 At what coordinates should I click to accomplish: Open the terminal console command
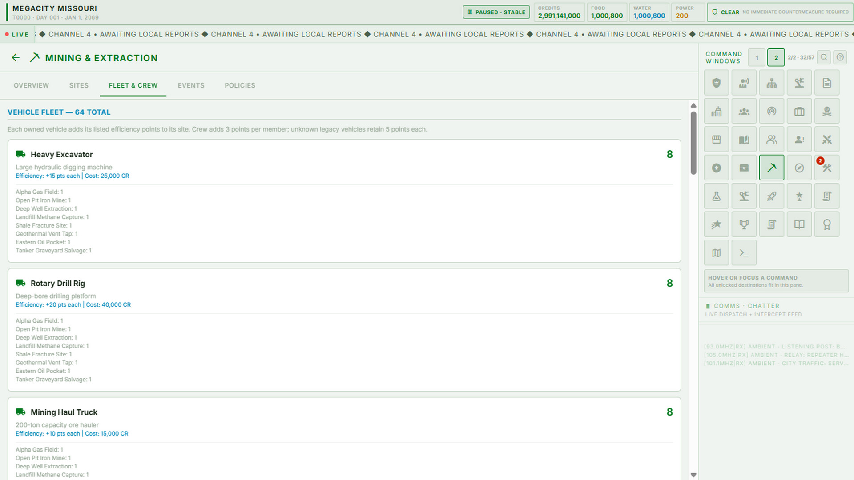coord(744,253)
